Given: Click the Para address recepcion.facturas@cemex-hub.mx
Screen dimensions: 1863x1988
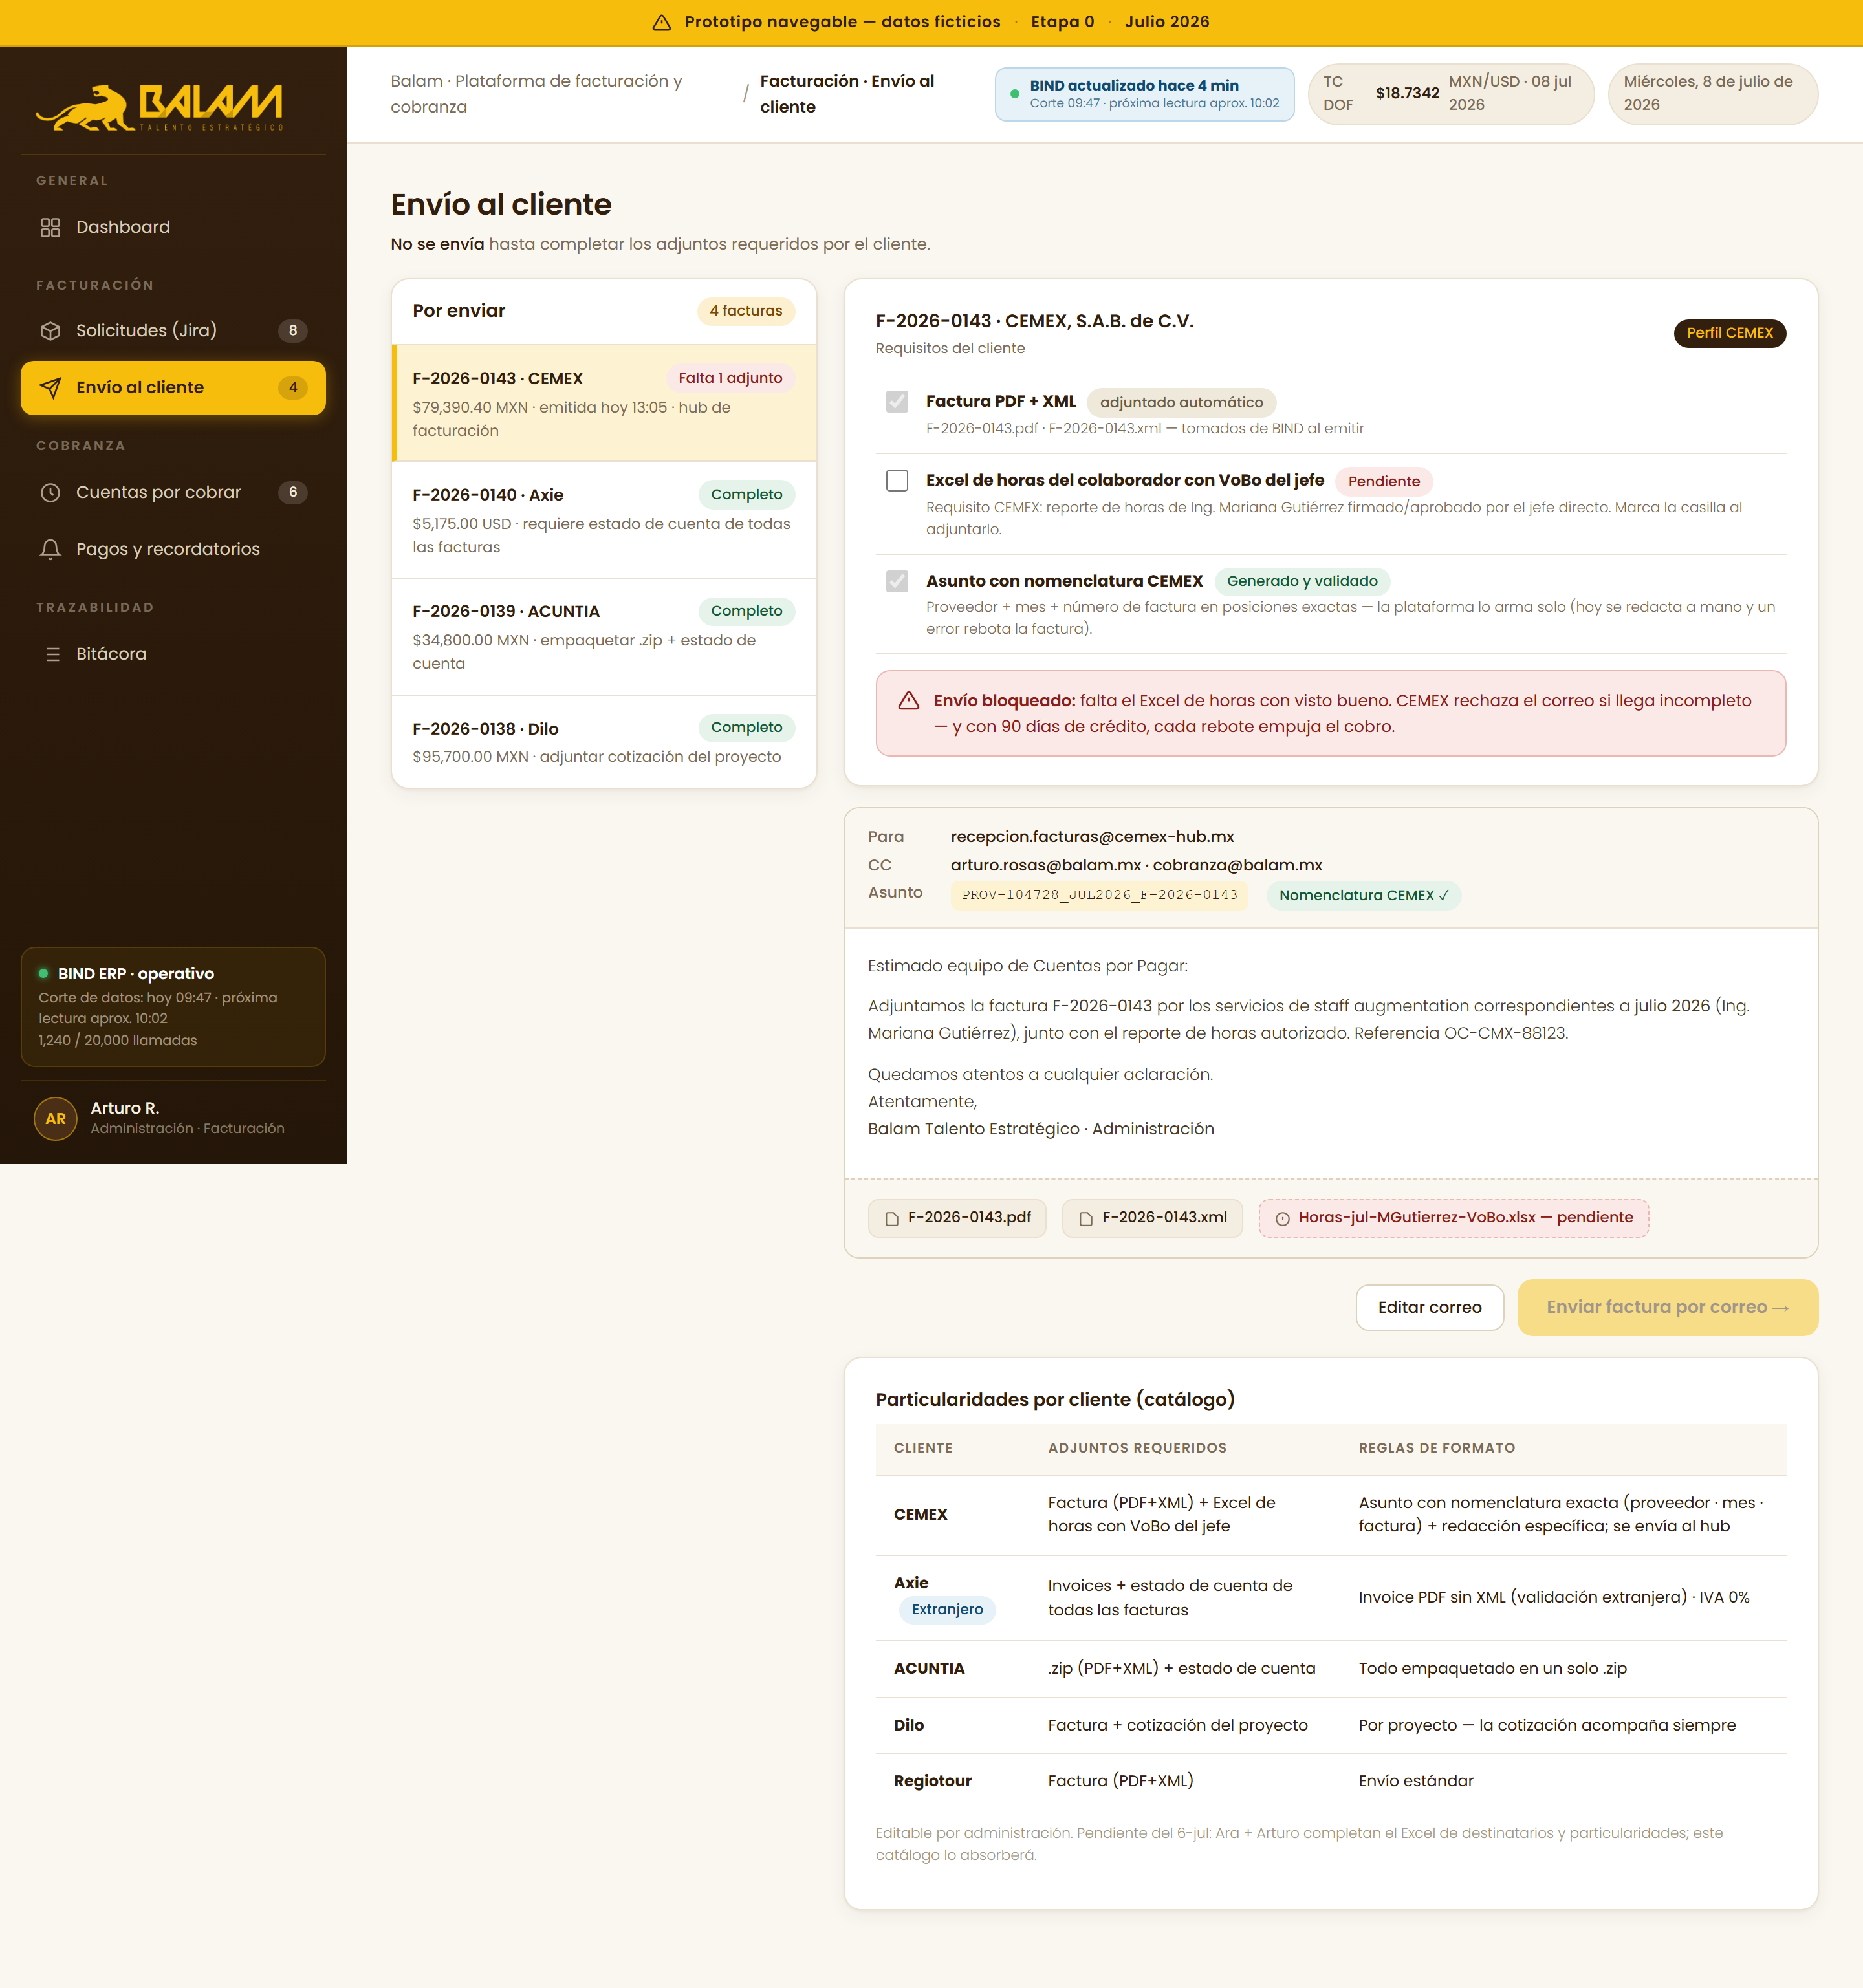Looking at the screenshot, I should tap(1092, 837).
